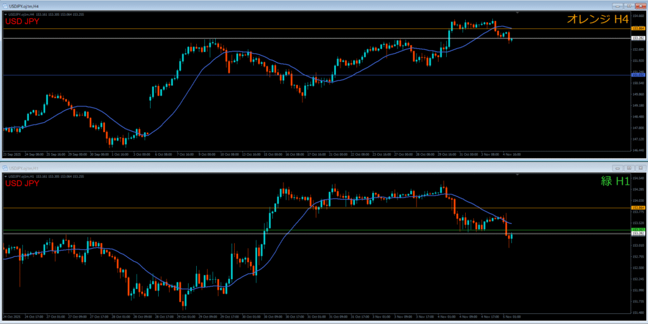Image resolution: width=648 pixels, height=324 pixels.
Task: Minimize the USDJPY H4 chart window
Action: 618,6
